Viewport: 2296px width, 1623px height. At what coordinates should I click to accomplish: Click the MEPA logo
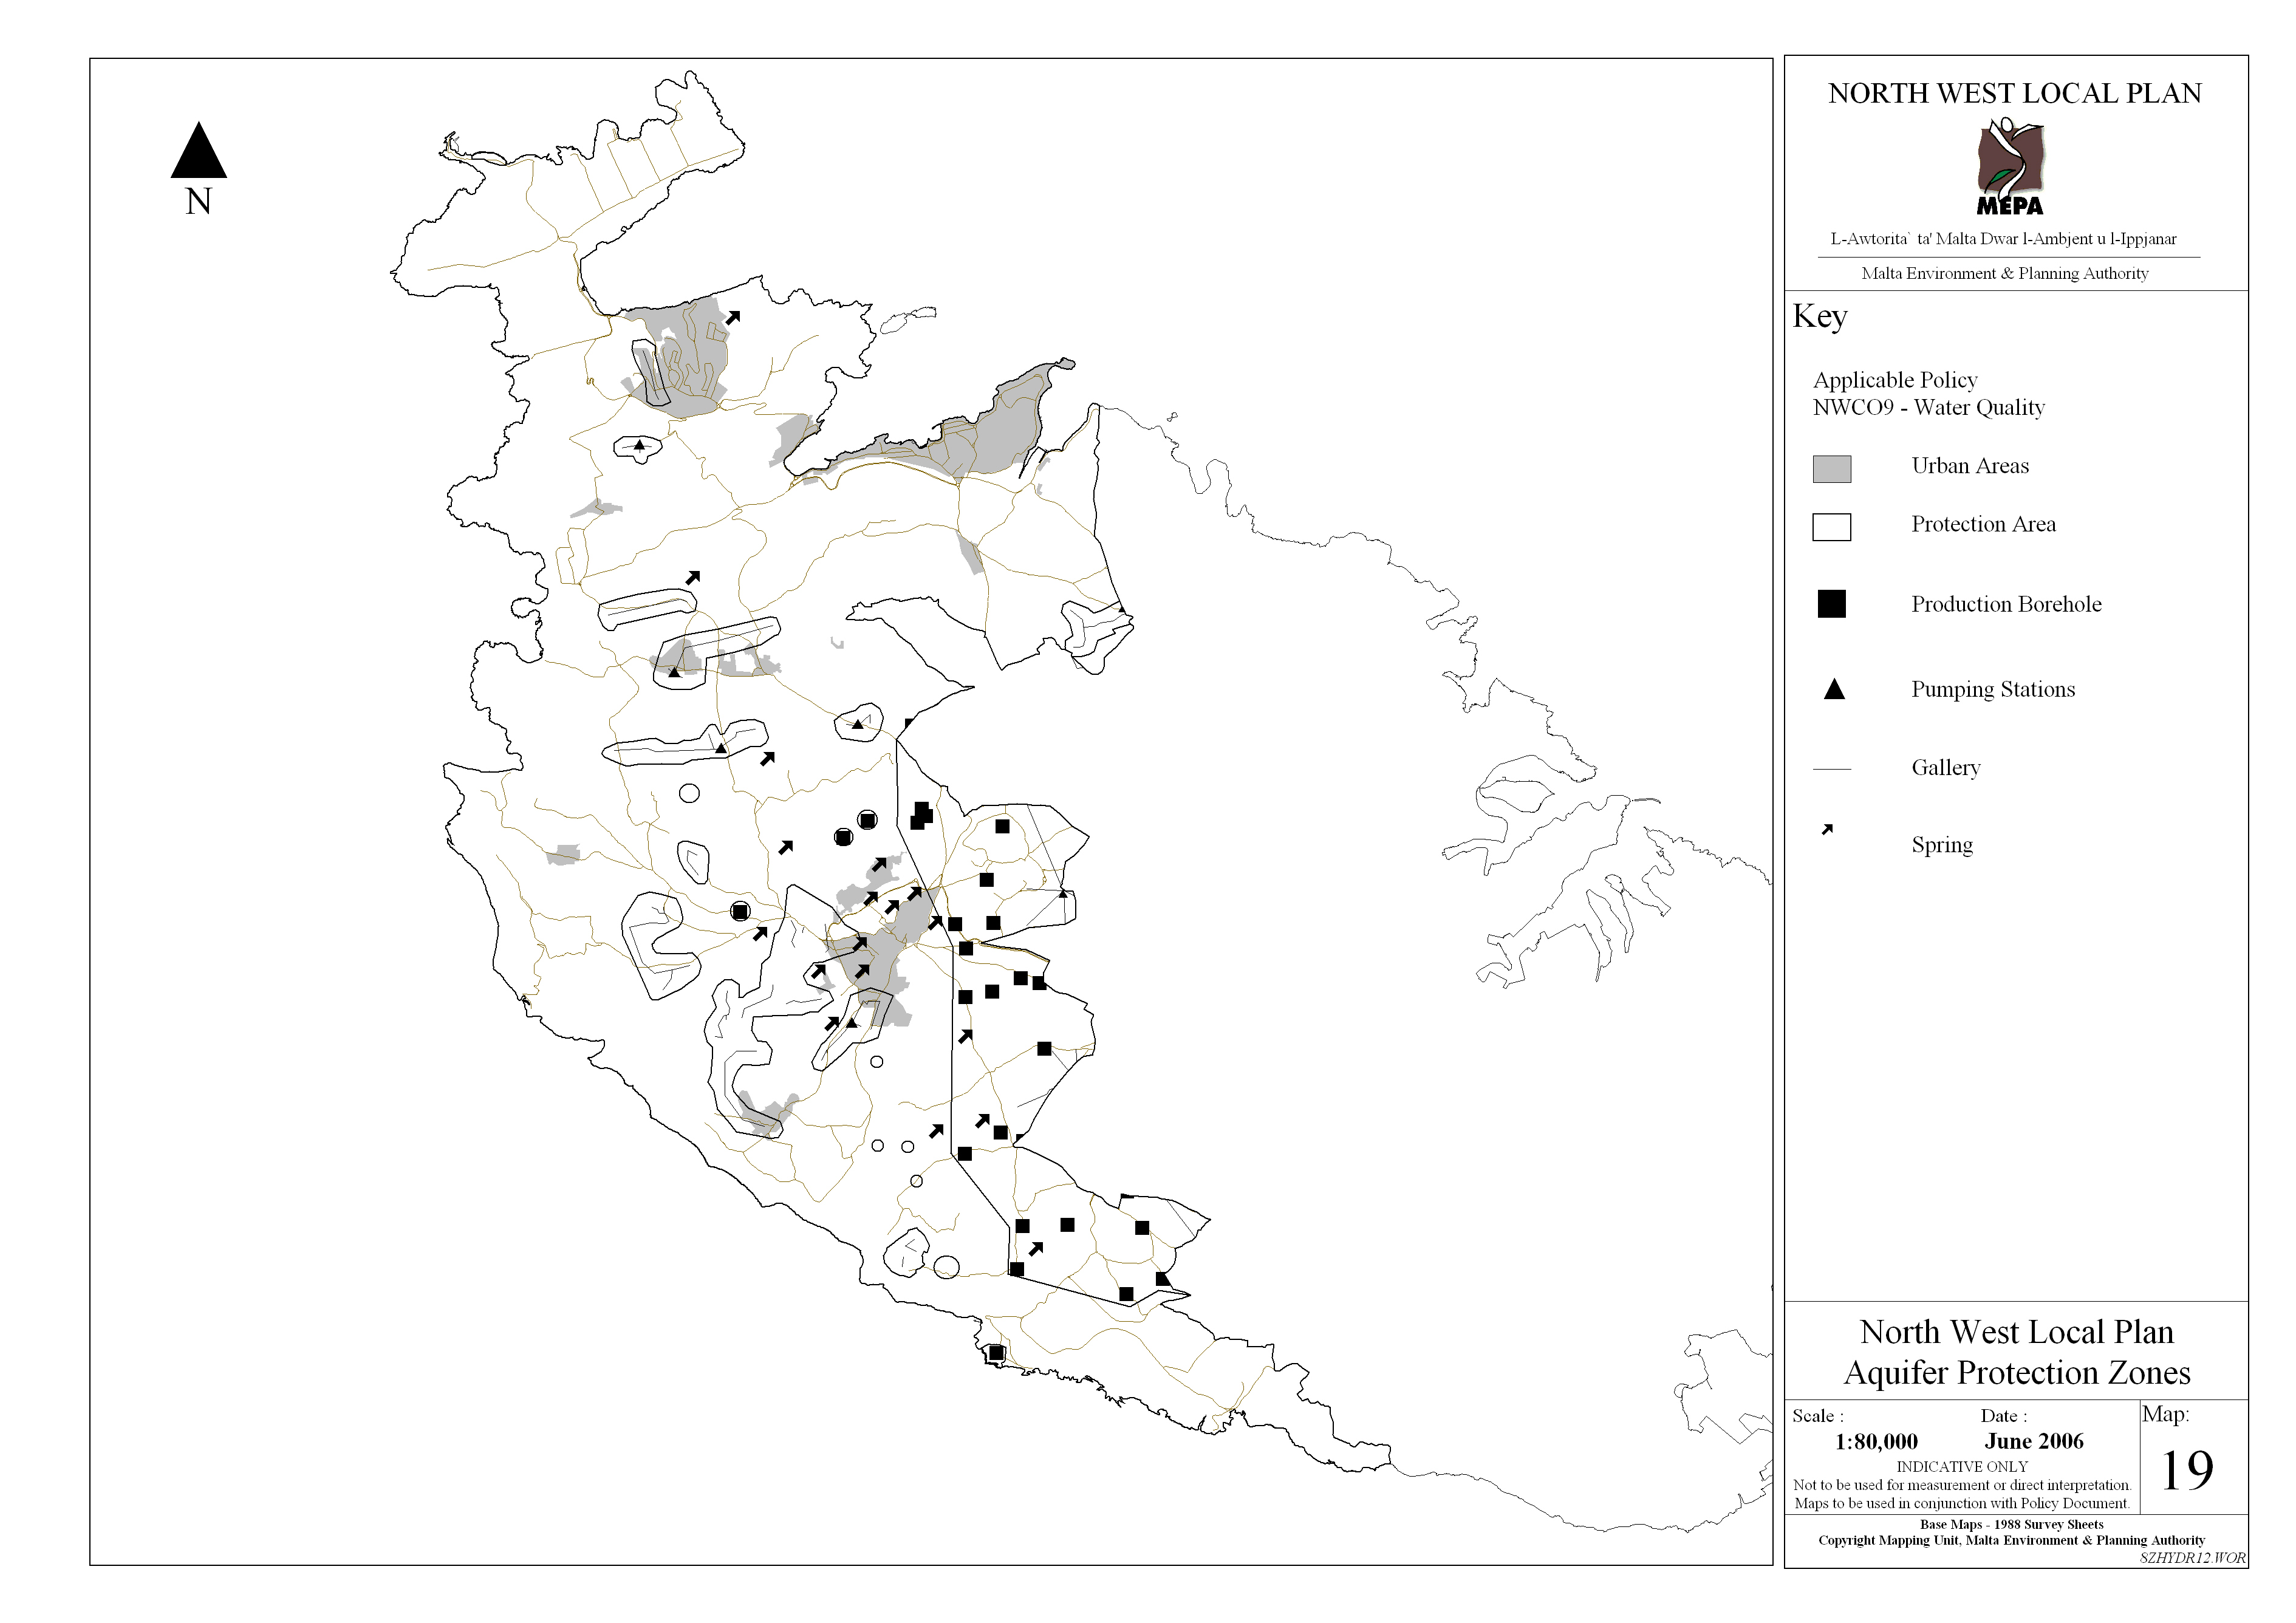point(2011,167)
